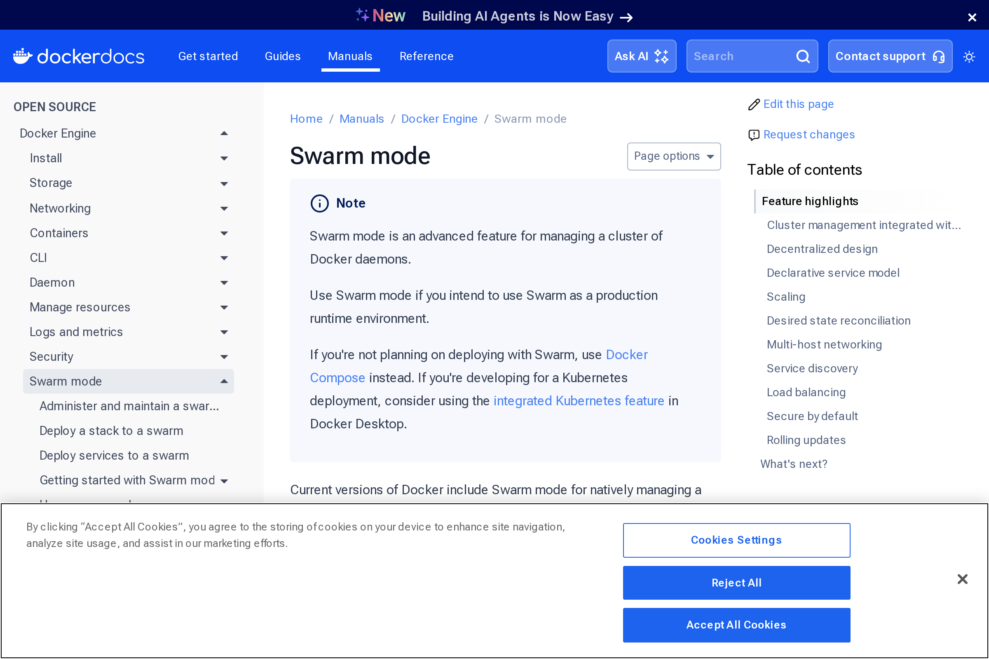Click the pencil icon beside Edit this page
Image resolution: width=989 pixels, height=659 pixels.
pyautogui.click(x=754, y=104)
